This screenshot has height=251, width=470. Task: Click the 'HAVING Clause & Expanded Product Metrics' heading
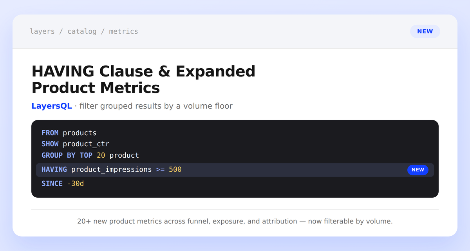coord(143,80)
